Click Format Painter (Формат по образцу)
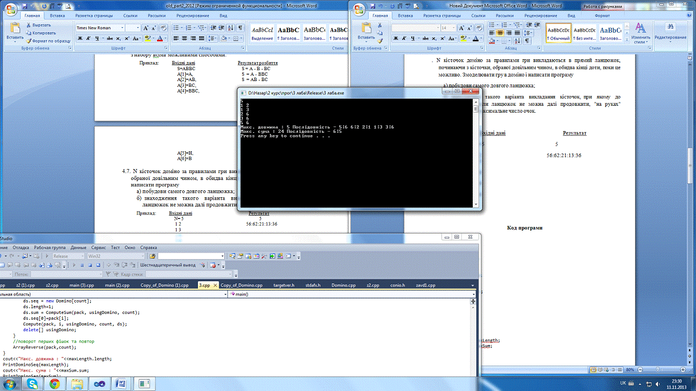The width and height of the screenshot is (696, 391). pos(48,41)
